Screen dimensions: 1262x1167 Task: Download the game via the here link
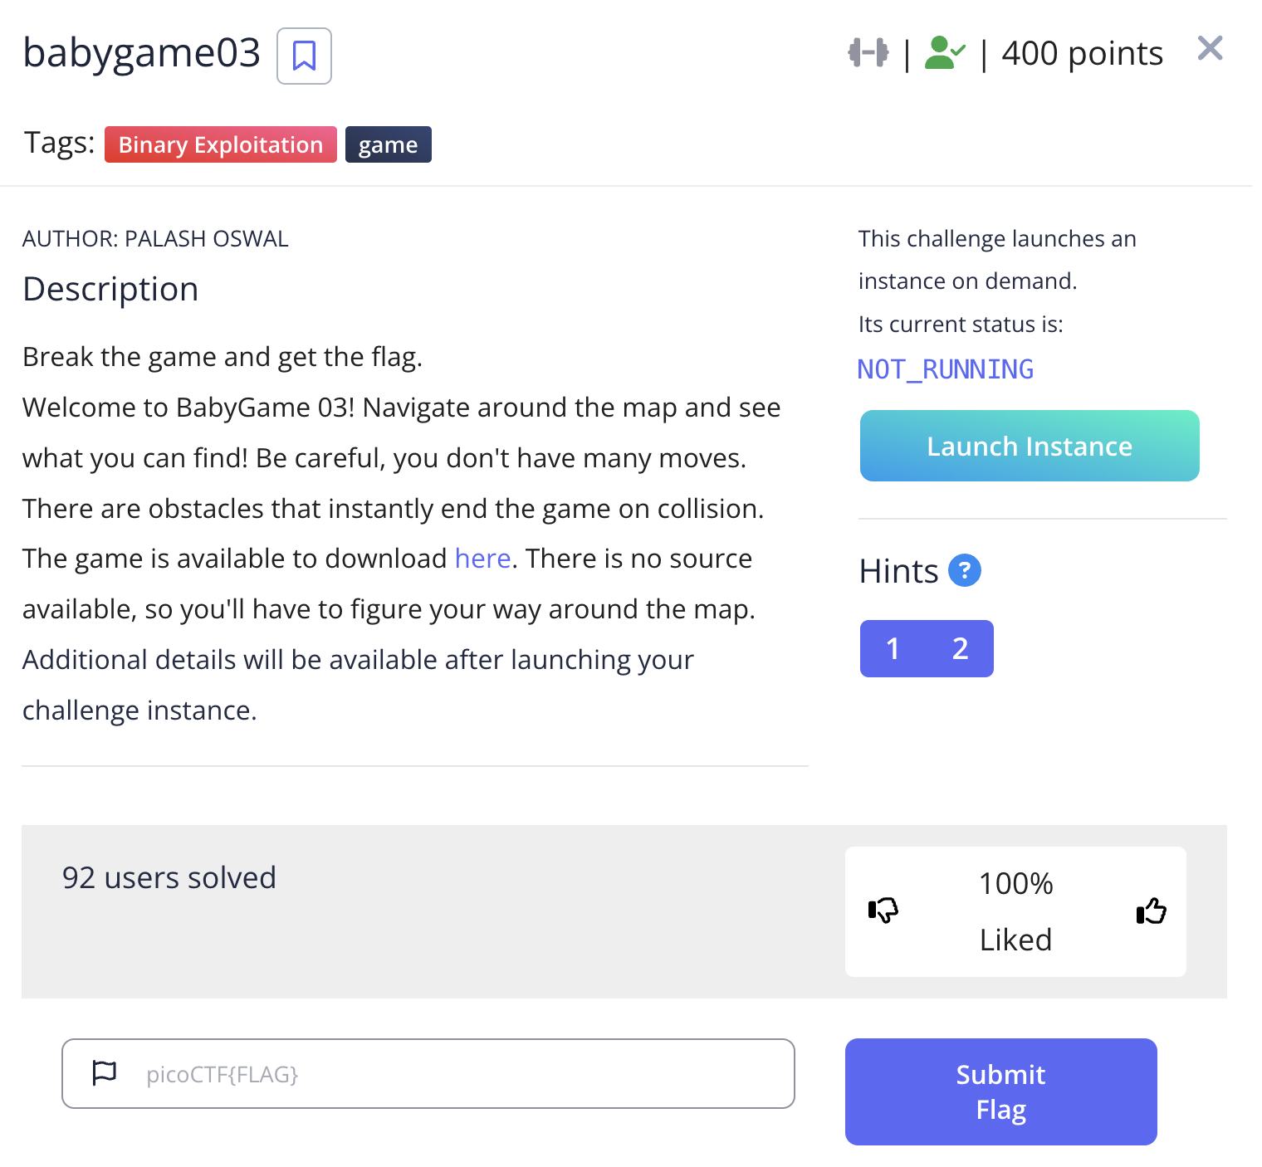point(482,558)
